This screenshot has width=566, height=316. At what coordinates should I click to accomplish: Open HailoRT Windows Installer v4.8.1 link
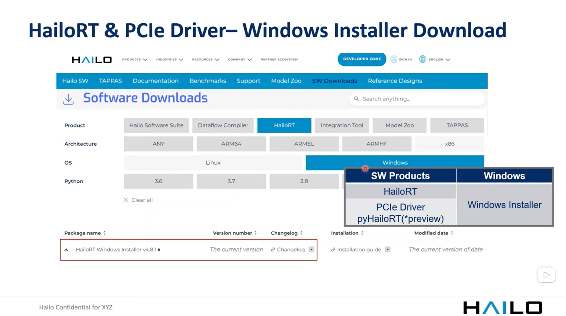click(x=116, y=249)
